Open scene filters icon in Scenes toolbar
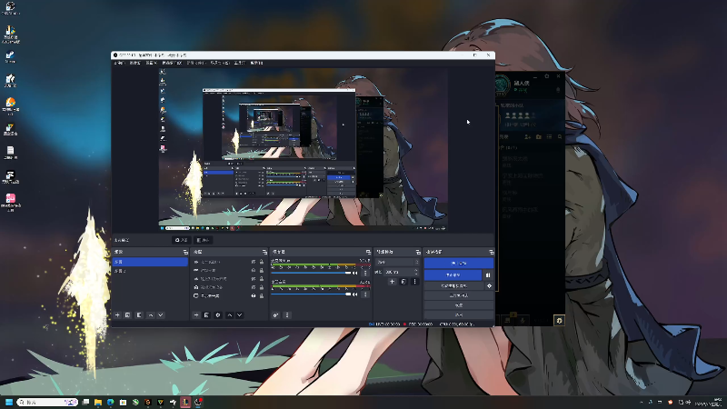This screenshot has width=727, height=409. tap(139, 314)
